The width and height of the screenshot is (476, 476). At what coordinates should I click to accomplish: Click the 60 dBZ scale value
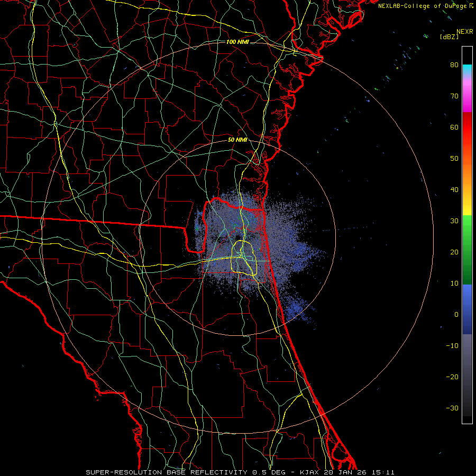[454, 127]
